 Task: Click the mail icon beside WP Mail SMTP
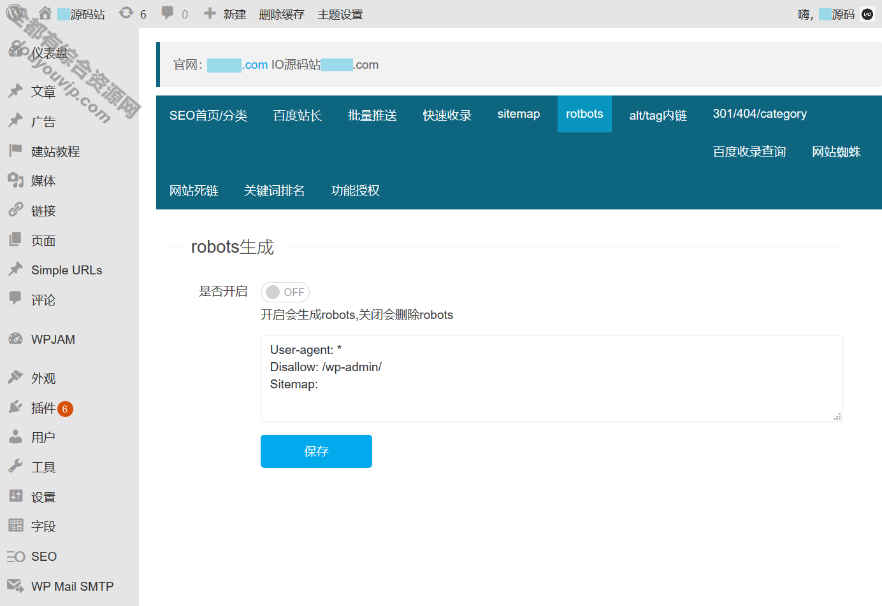click(x=15, y=586)
